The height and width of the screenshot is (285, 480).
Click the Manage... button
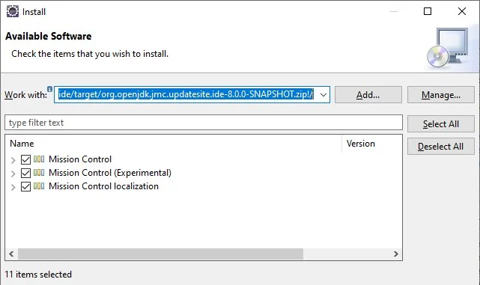441,95
